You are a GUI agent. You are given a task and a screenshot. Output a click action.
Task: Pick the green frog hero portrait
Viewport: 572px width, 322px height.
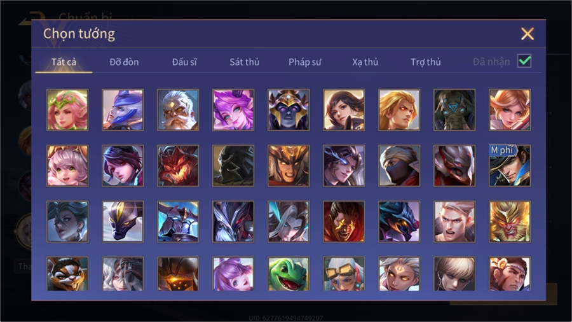point(289,274)
